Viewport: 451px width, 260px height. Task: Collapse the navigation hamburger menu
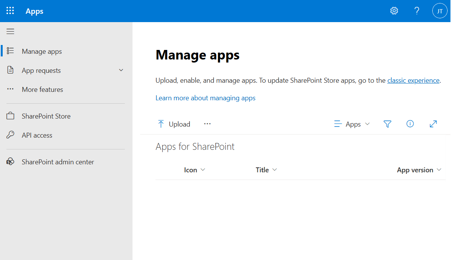click(x=10, y=32)
